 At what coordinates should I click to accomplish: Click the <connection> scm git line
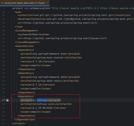point(74,15)
